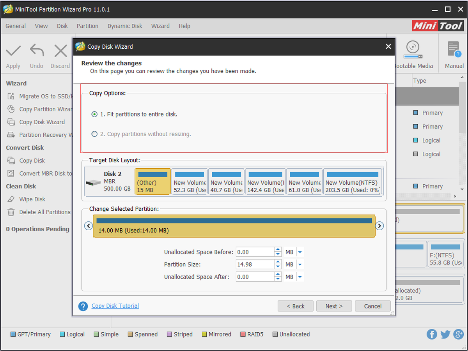Screen dimensions: 468x351
Task: Open Partition Size unit dropdown
Action: 300,265
